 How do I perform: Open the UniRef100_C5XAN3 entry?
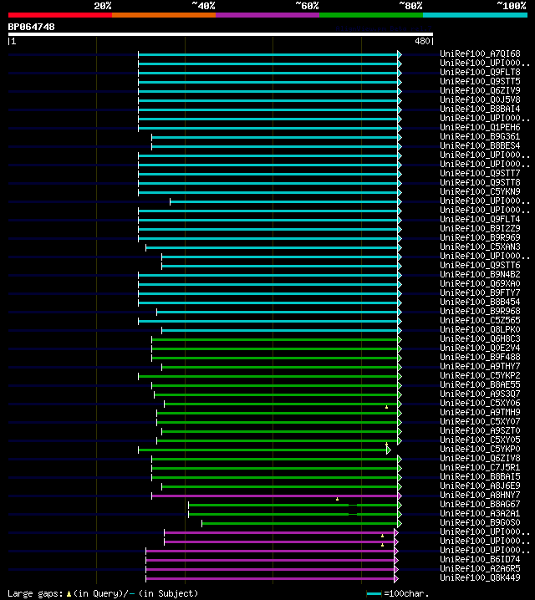click(x=480, y=247)
